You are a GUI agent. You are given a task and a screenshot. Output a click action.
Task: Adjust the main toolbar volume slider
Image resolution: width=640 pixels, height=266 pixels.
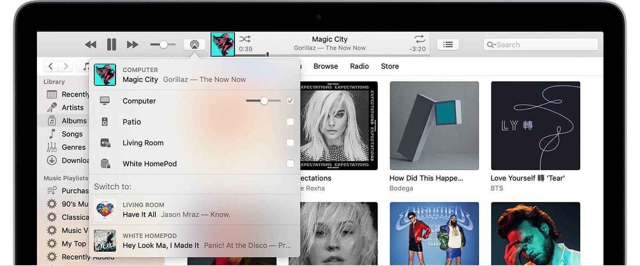pos(163,44)
